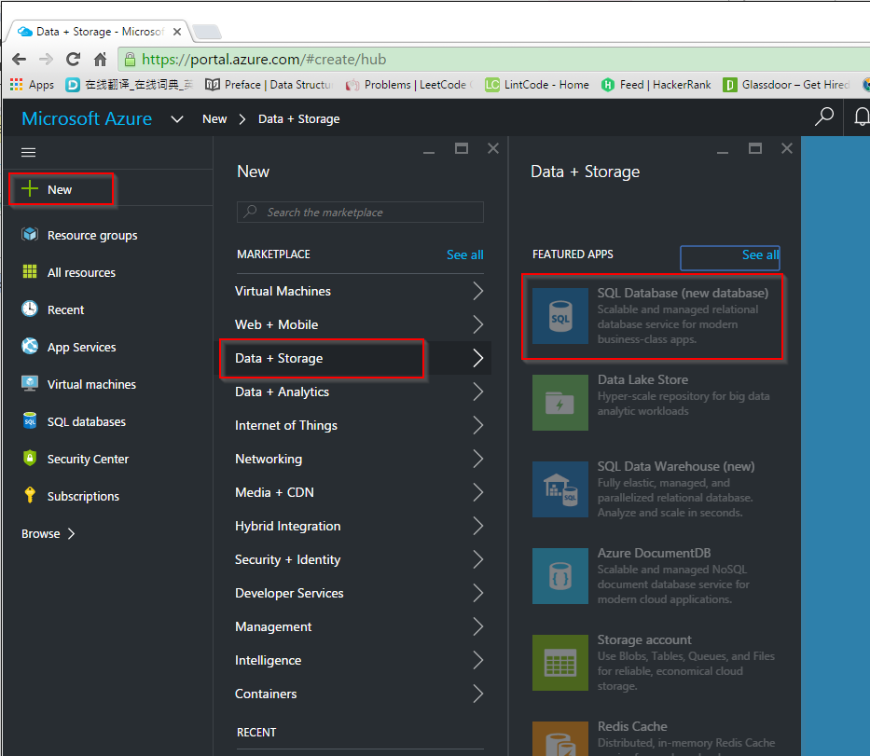This screenshot has height=756, width=870.
Task: Select the Data + Storage browser tab
Action: (99, 32)
